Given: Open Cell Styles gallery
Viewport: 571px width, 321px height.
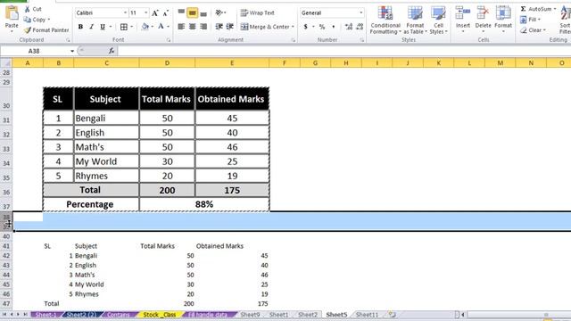Looking at the screenshot, I should point(438,21).
